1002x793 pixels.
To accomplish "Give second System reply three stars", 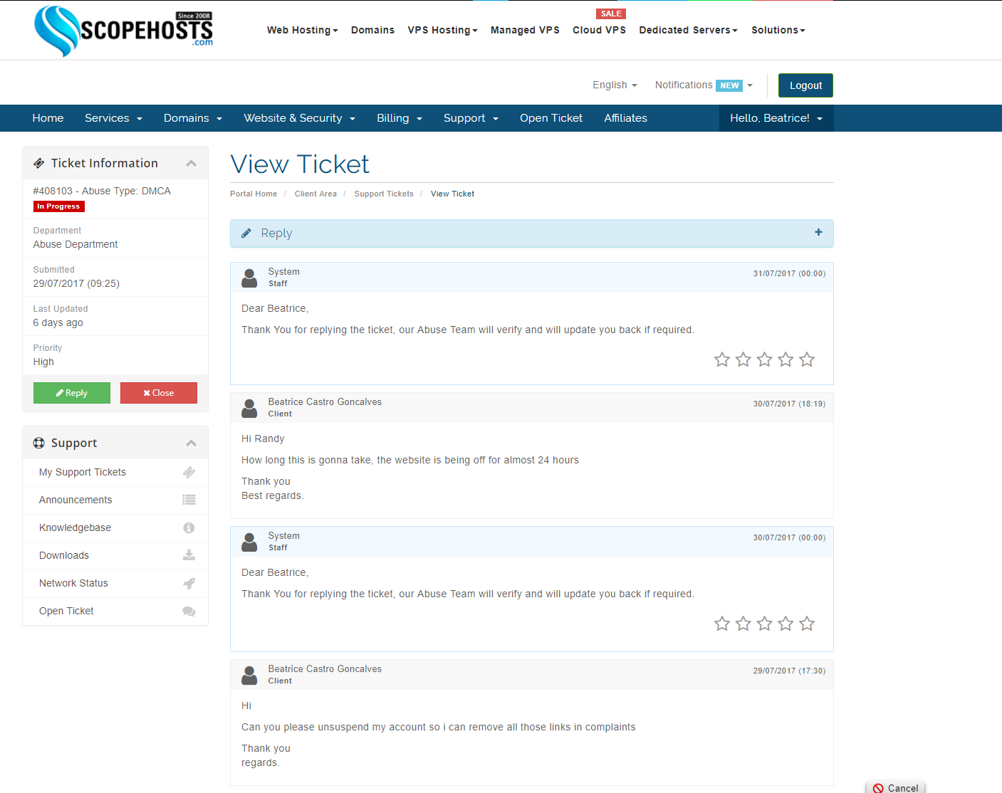I will [764, 624].
